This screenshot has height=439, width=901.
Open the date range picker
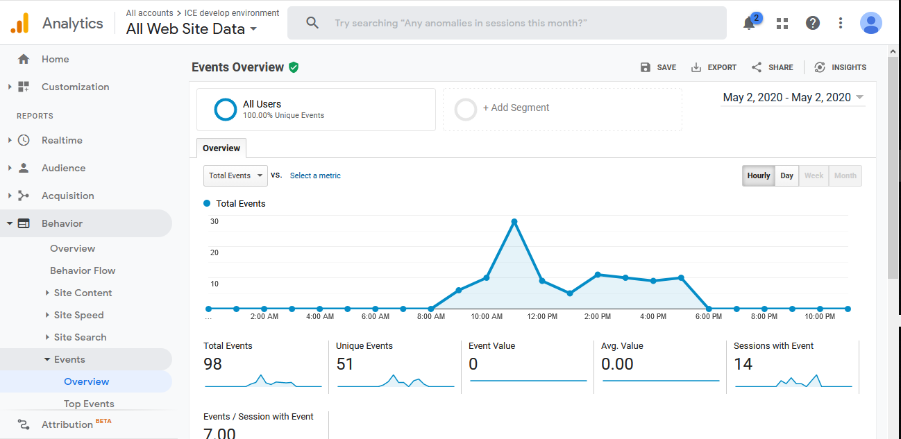pos(793,98)
